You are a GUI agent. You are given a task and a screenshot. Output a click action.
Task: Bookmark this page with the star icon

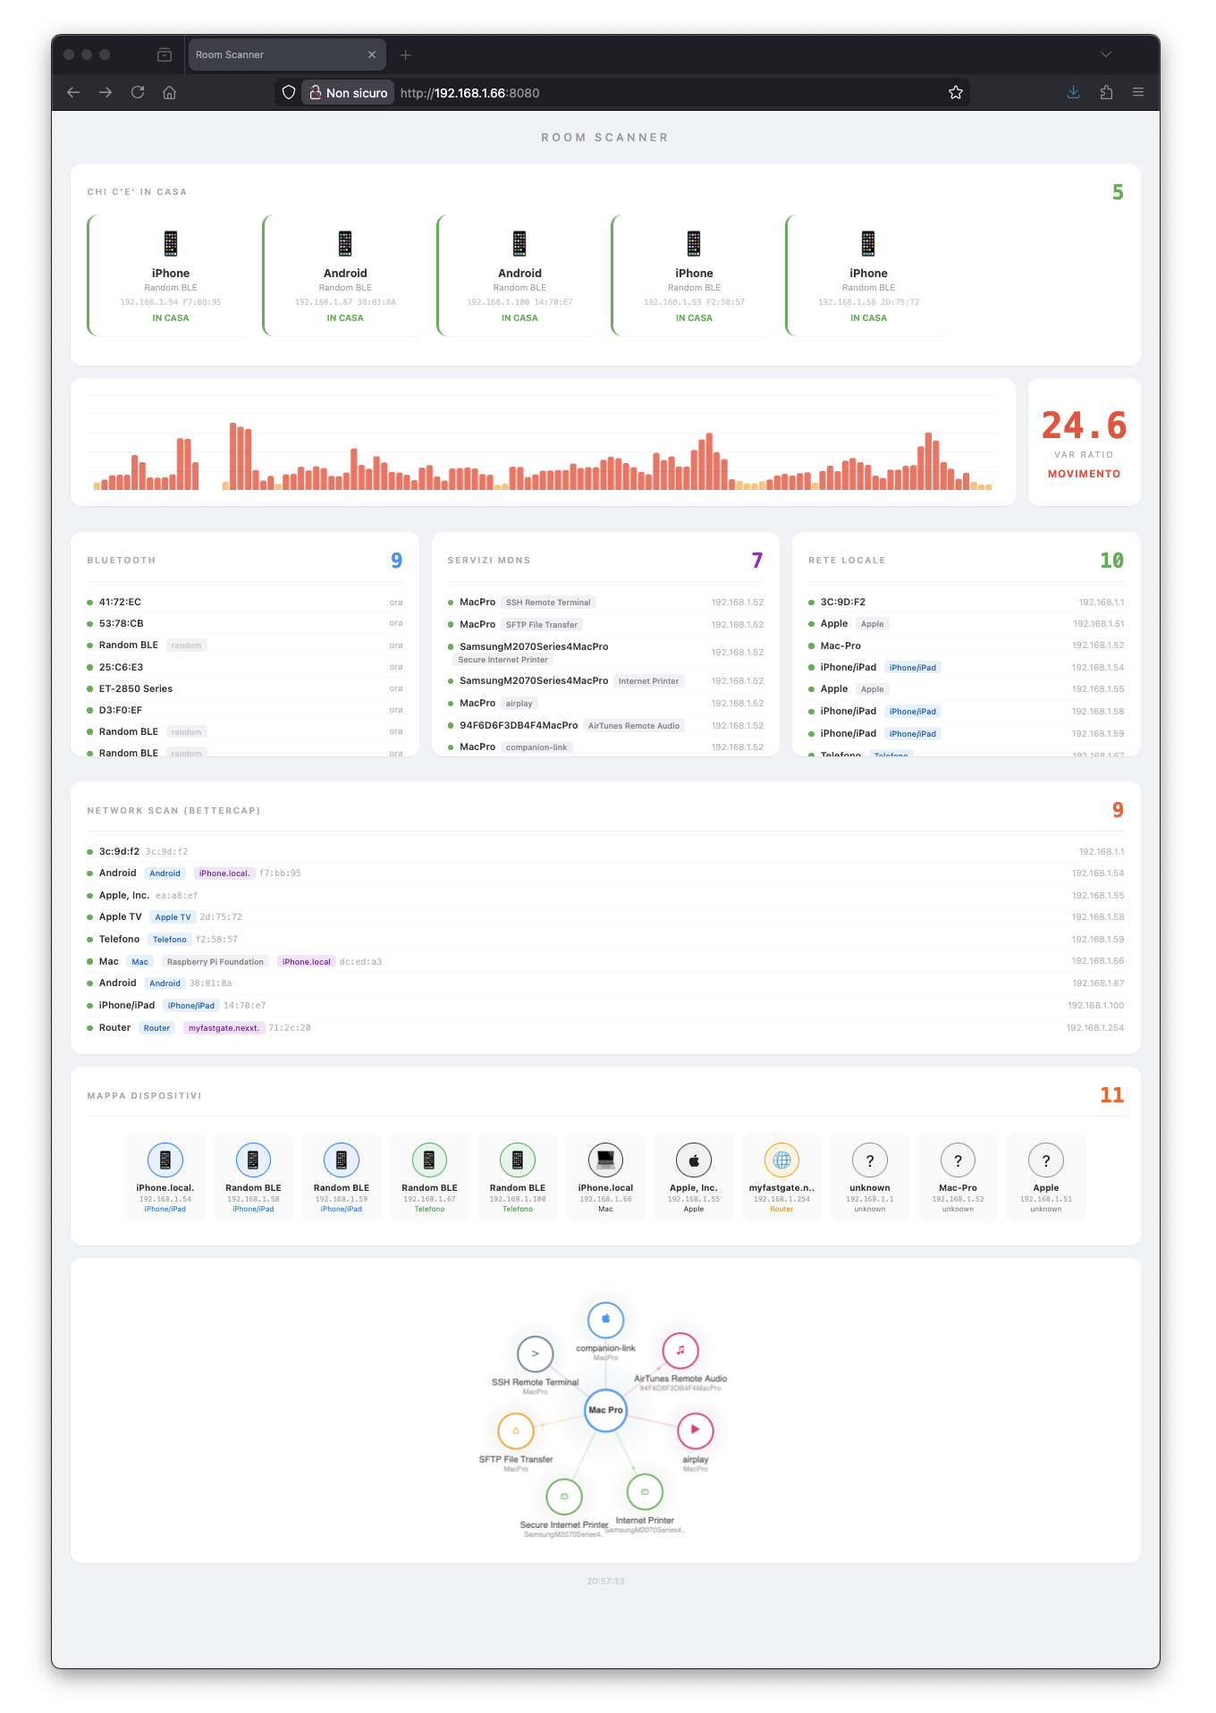click(956, 92)
